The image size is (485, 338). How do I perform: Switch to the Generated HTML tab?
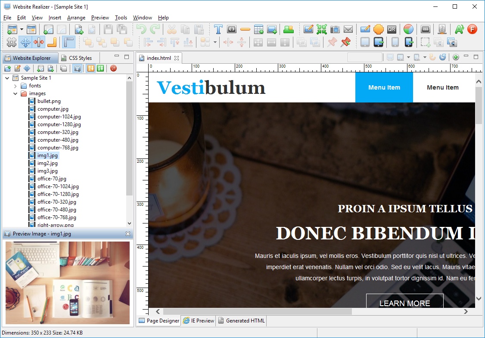tap(242, 321)
